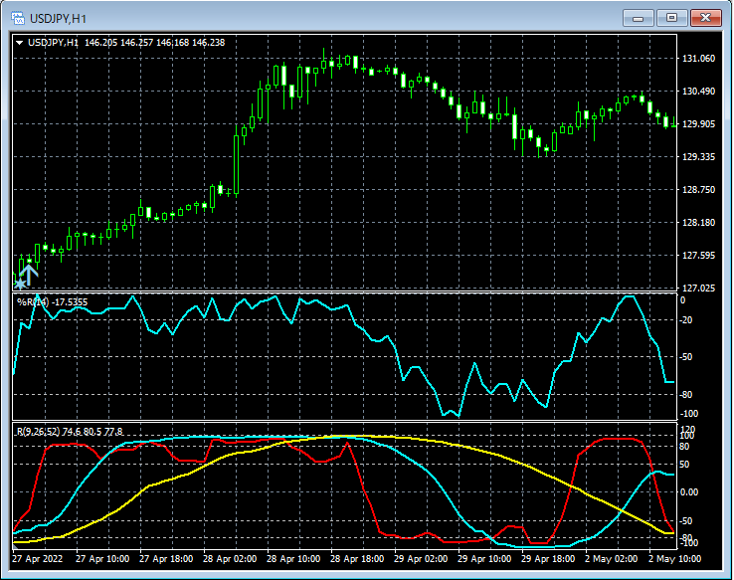Viewport: 734px width, 580px height.
Task: Click the 2 May 02:00 time label
Action: point(611,559)
